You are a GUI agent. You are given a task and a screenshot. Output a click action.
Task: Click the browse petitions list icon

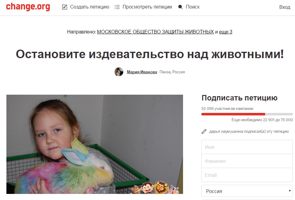pos(117,7)
